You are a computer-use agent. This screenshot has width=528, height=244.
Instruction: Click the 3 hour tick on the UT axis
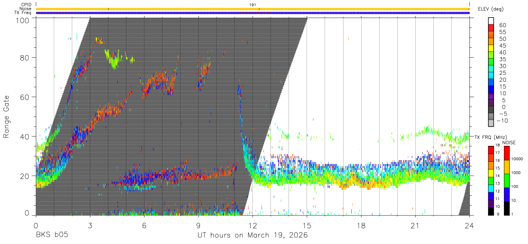coord(90,225)
